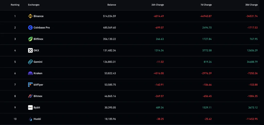The image size is (264, 125).
Task: Select Gemini balance 126,883.31
Action: pos(110,62)
